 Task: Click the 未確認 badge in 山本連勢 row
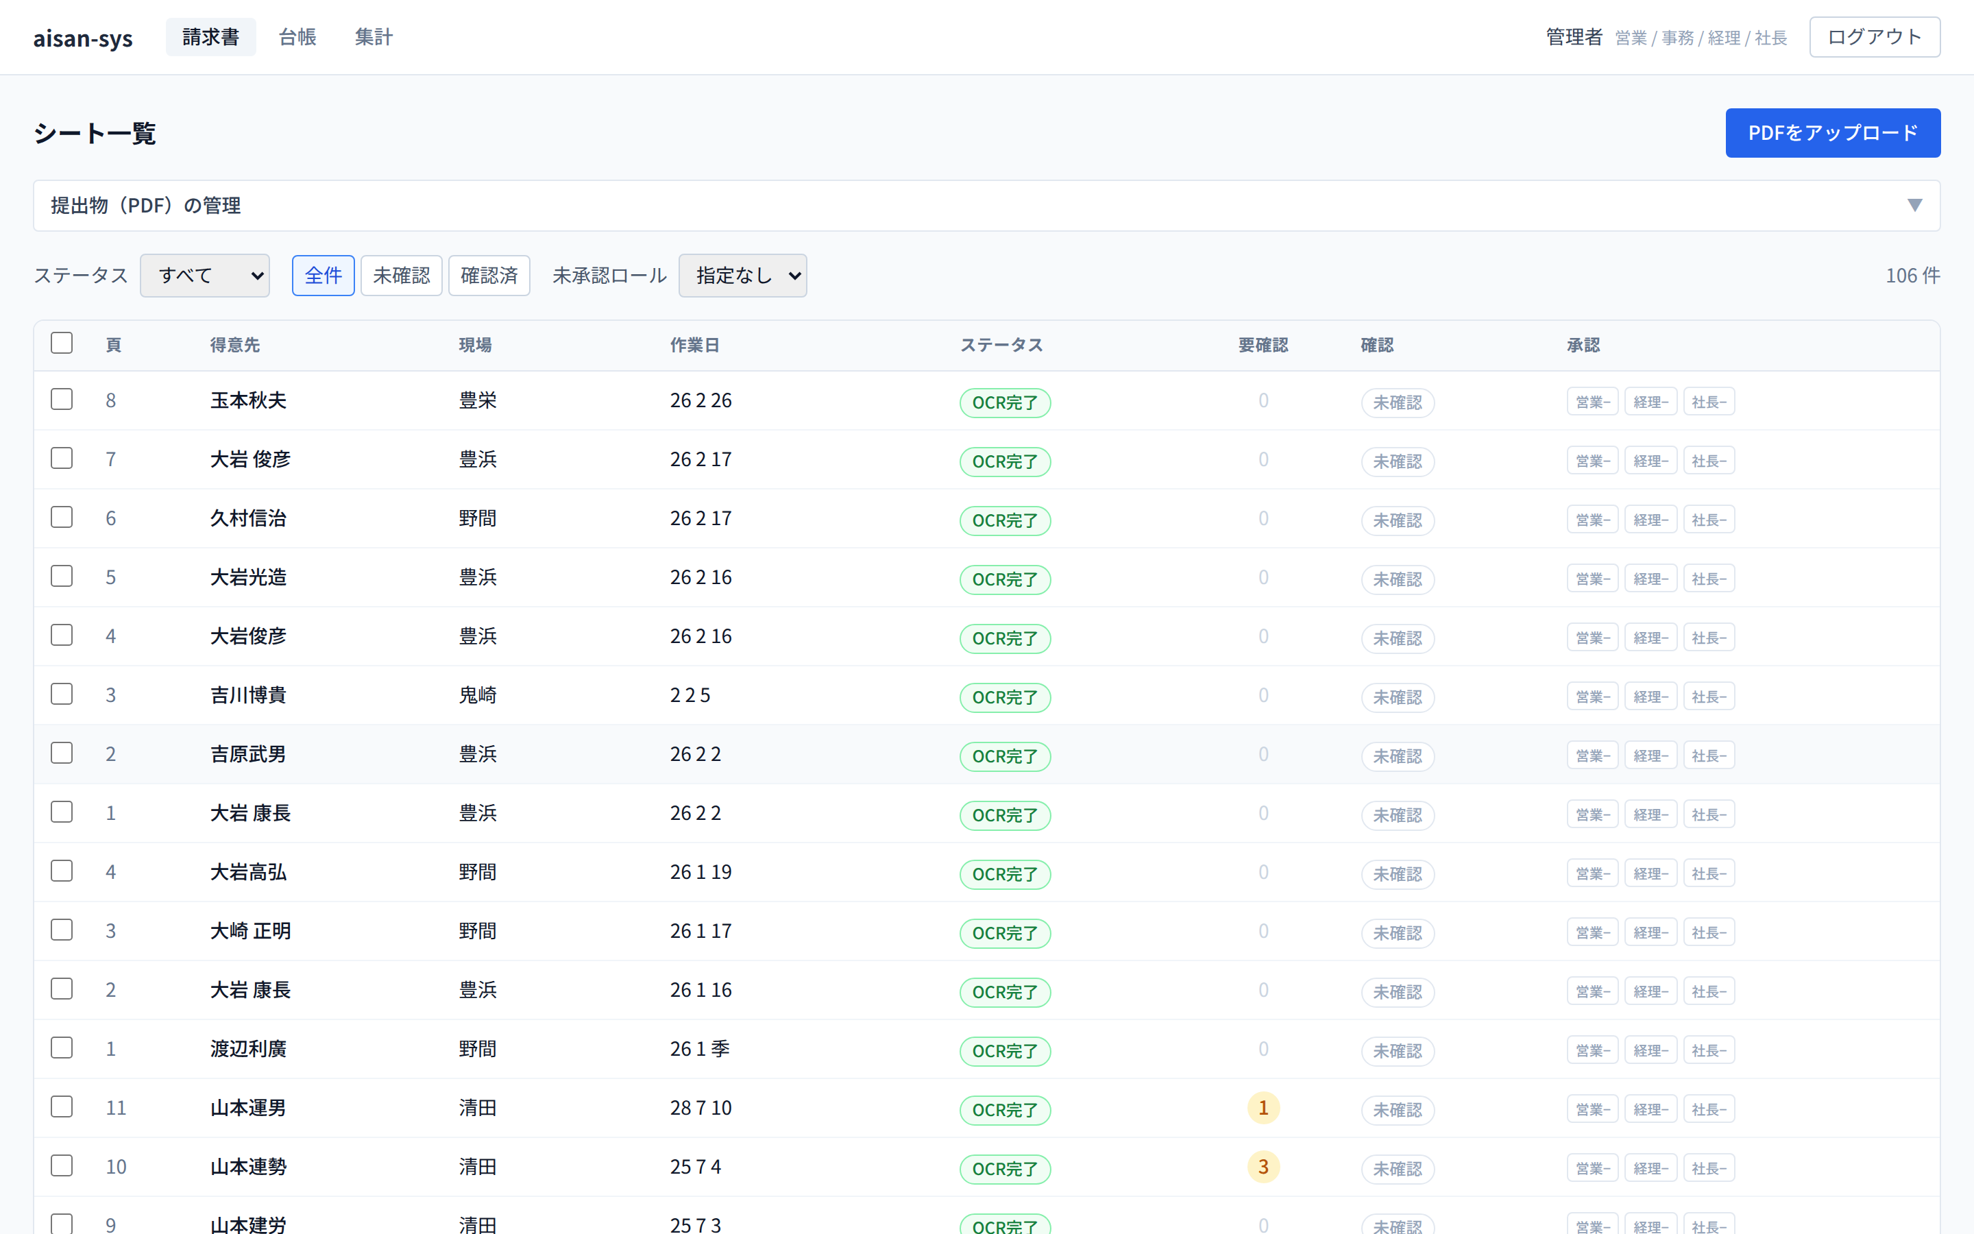pyautogui.click(x=1398, y=1169)
